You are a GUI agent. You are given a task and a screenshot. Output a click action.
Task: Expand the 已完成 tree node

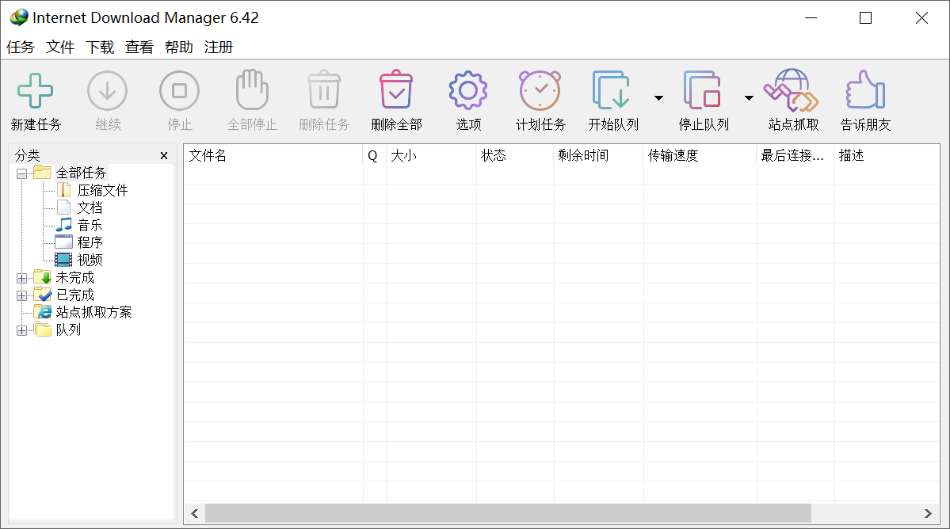[x=22, y=296]
